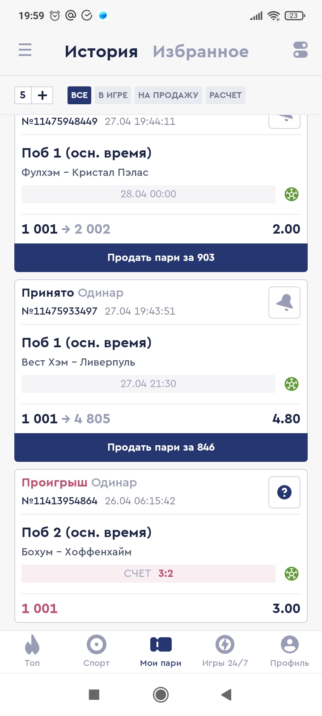This screenshot has height=716, width=322.
Task: Show bets НА ПРОДАЖУ
Action: pyautogui.click(x=168, y=95)
